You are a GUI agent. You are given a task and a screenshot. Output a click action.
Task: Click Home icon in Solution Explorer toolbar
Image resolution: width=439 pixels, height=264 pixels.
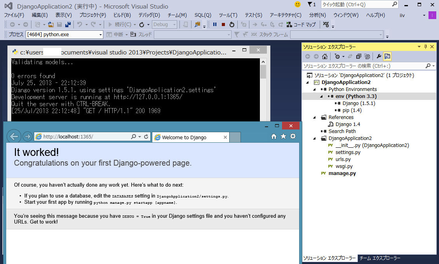point(325,56)
